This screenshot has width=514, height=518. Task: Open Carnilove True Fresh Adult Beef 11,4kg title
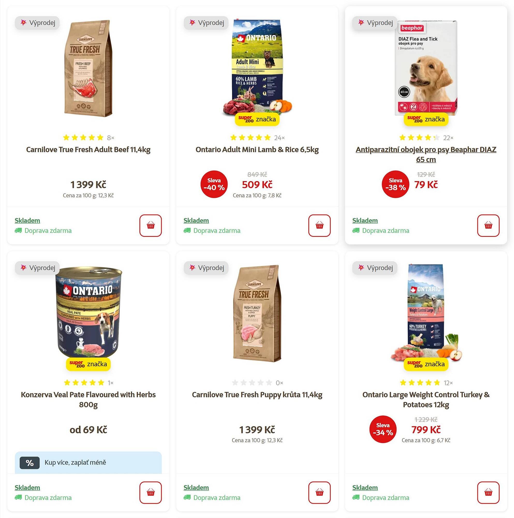pyautogui.click(x=88, y=150)
